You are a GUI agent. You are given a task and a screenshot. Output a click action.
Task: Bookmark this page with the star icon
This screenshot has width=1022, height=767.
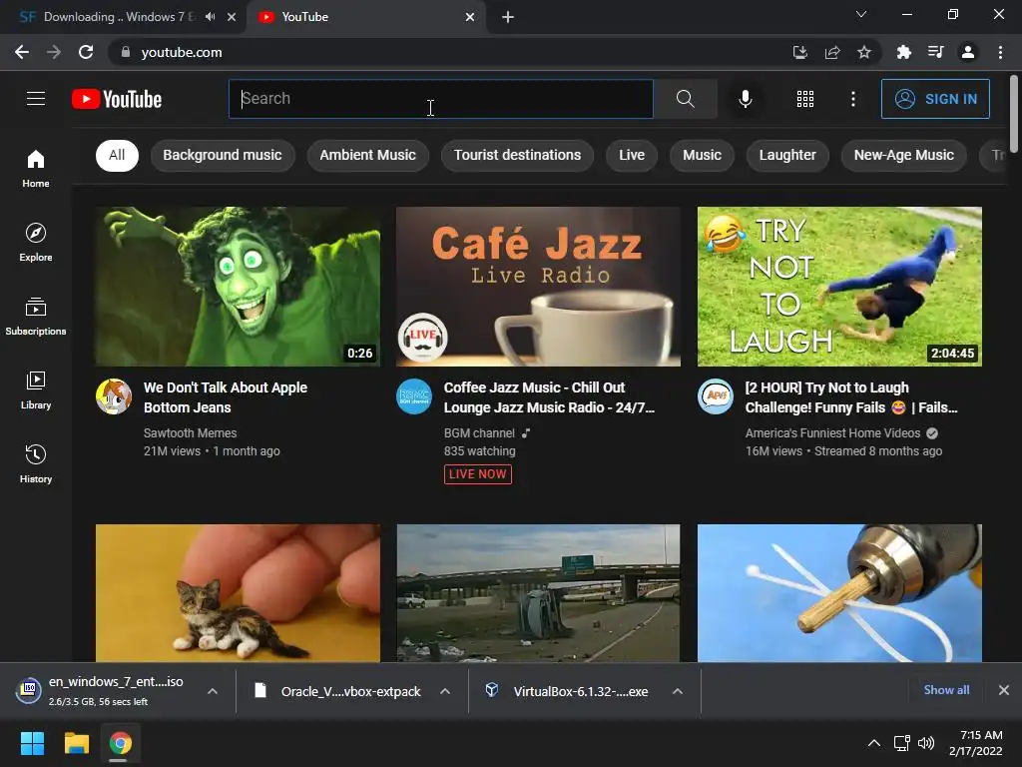point(864,52)
